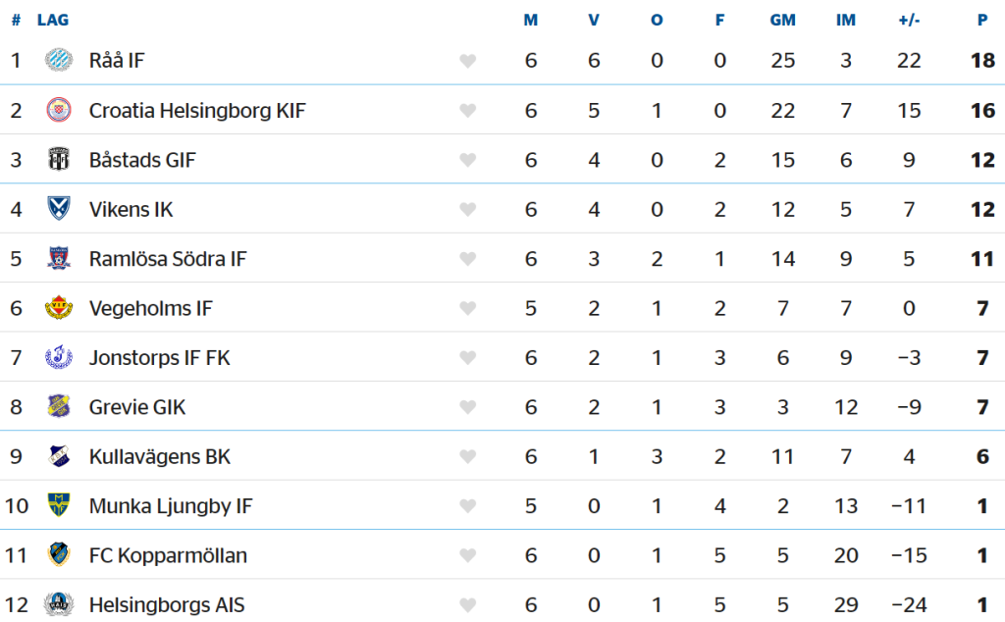This screenshot has height=622, width=1005.
Task: Click the Båstads GIF club logo
Action: coord(59,159)
